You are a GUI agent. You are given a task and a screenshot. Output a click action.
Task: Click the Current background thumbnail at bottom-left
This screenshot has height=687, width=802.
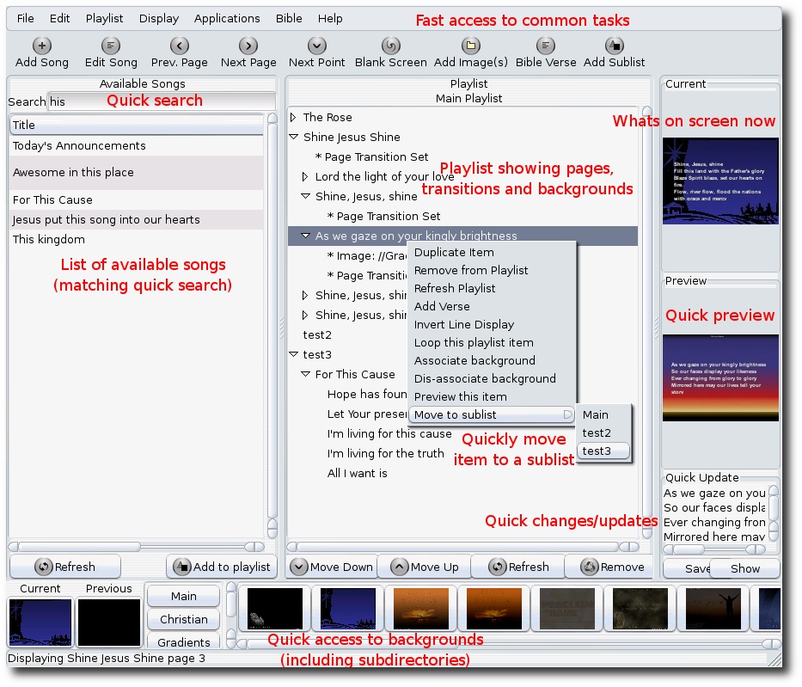tap(40, 623)
